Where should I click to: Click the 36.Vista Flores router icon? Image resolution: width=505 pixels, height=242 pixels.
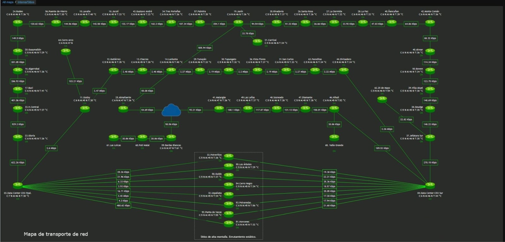pos(258,71)
